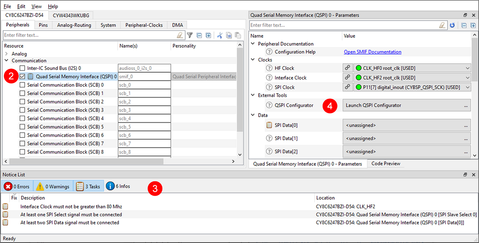Open the SPI Clock dropdown
479x243 pixels.
pos(467,87)
